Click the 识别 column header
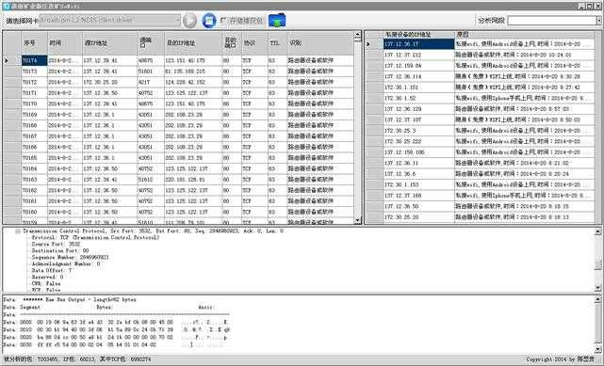The image size is (604, 366). (x=320, y=42)
